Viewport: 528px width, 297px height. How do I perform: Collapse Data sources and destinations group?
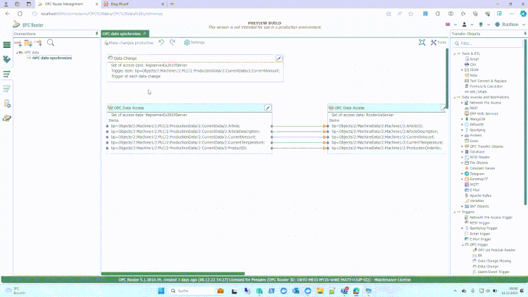[454, 97]
